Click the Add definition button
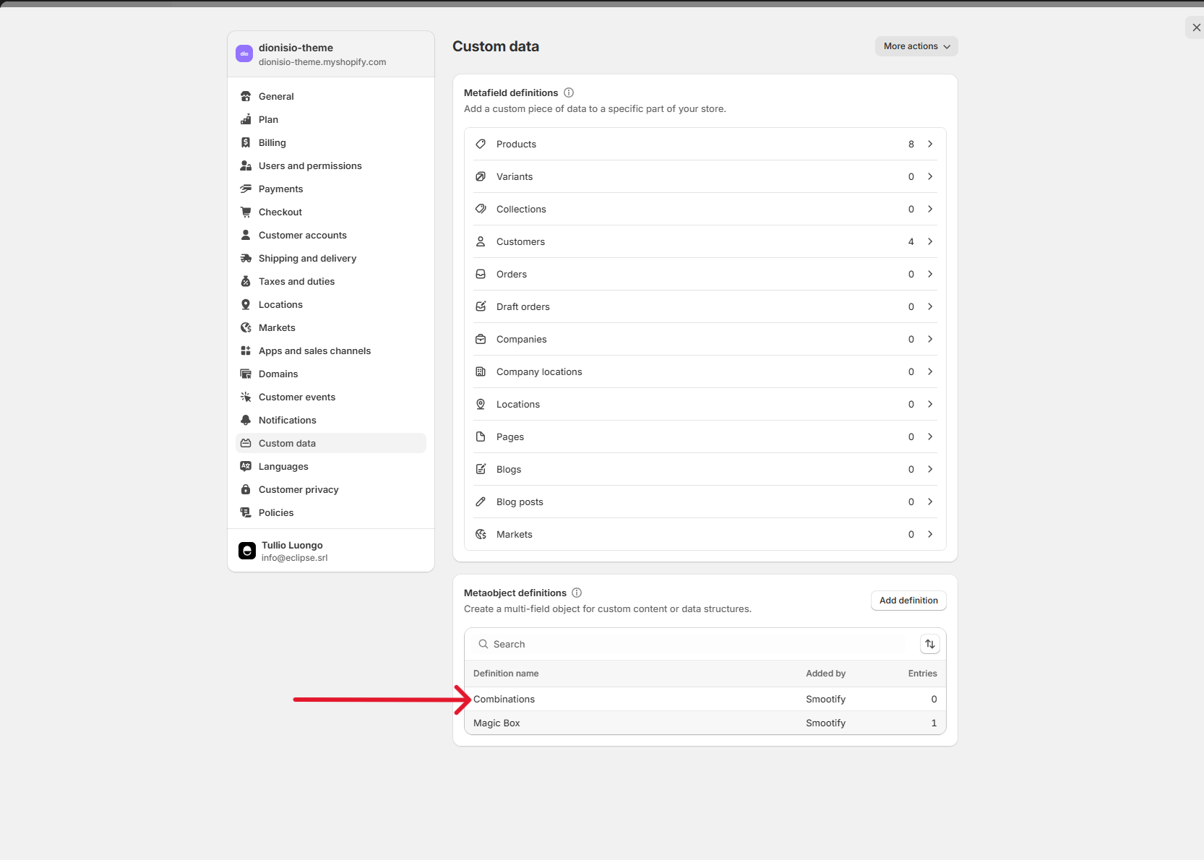This screenshot has height=860, width=1204. coord(908,601)
